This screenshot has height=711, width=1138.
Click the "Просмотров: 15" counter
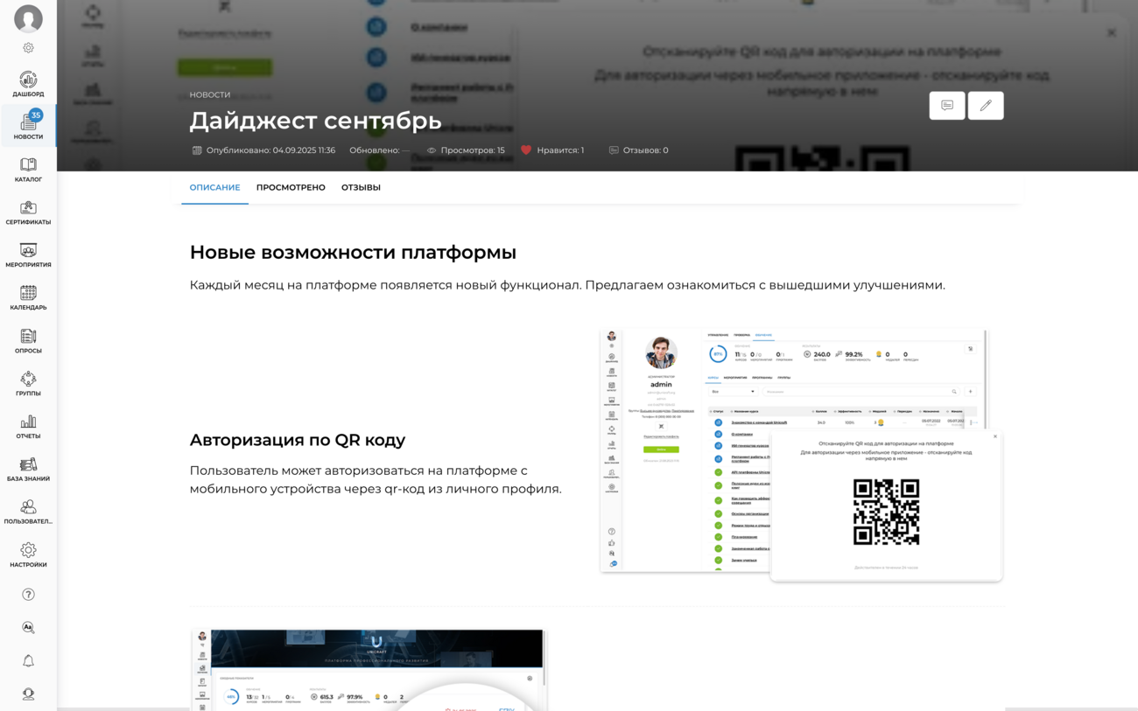[x=473, y=150]
